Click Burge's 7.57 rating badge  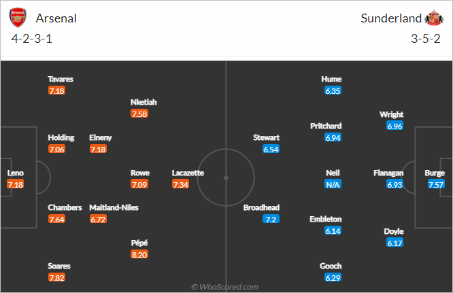[x=436, y=184]
